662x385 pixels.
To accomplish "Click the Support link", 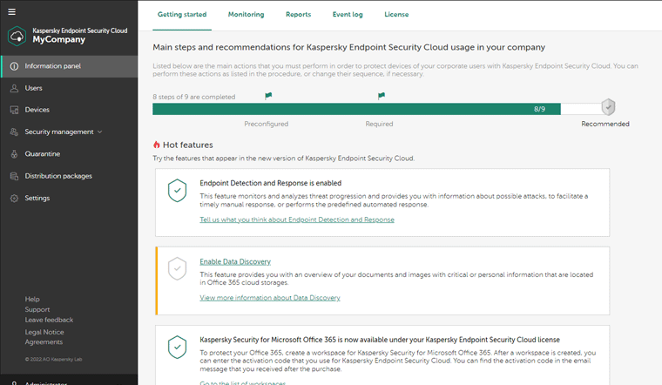I will 37,309.
